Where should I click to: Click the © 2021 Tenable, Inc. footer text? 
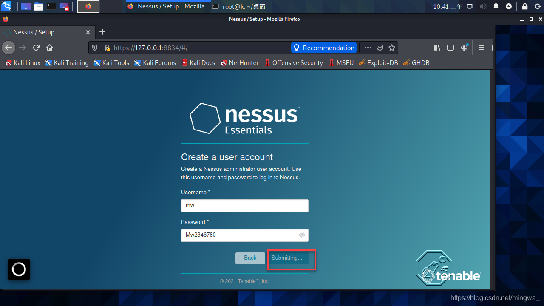(245, 281)
